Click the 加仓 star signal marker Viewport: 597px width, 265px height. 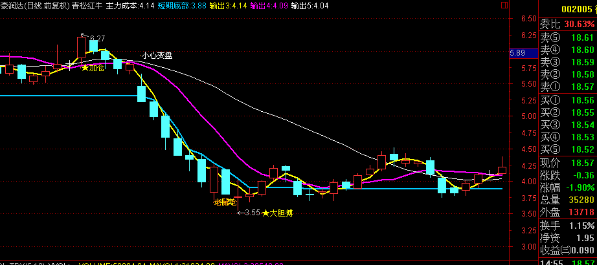(x=93, y=67)
